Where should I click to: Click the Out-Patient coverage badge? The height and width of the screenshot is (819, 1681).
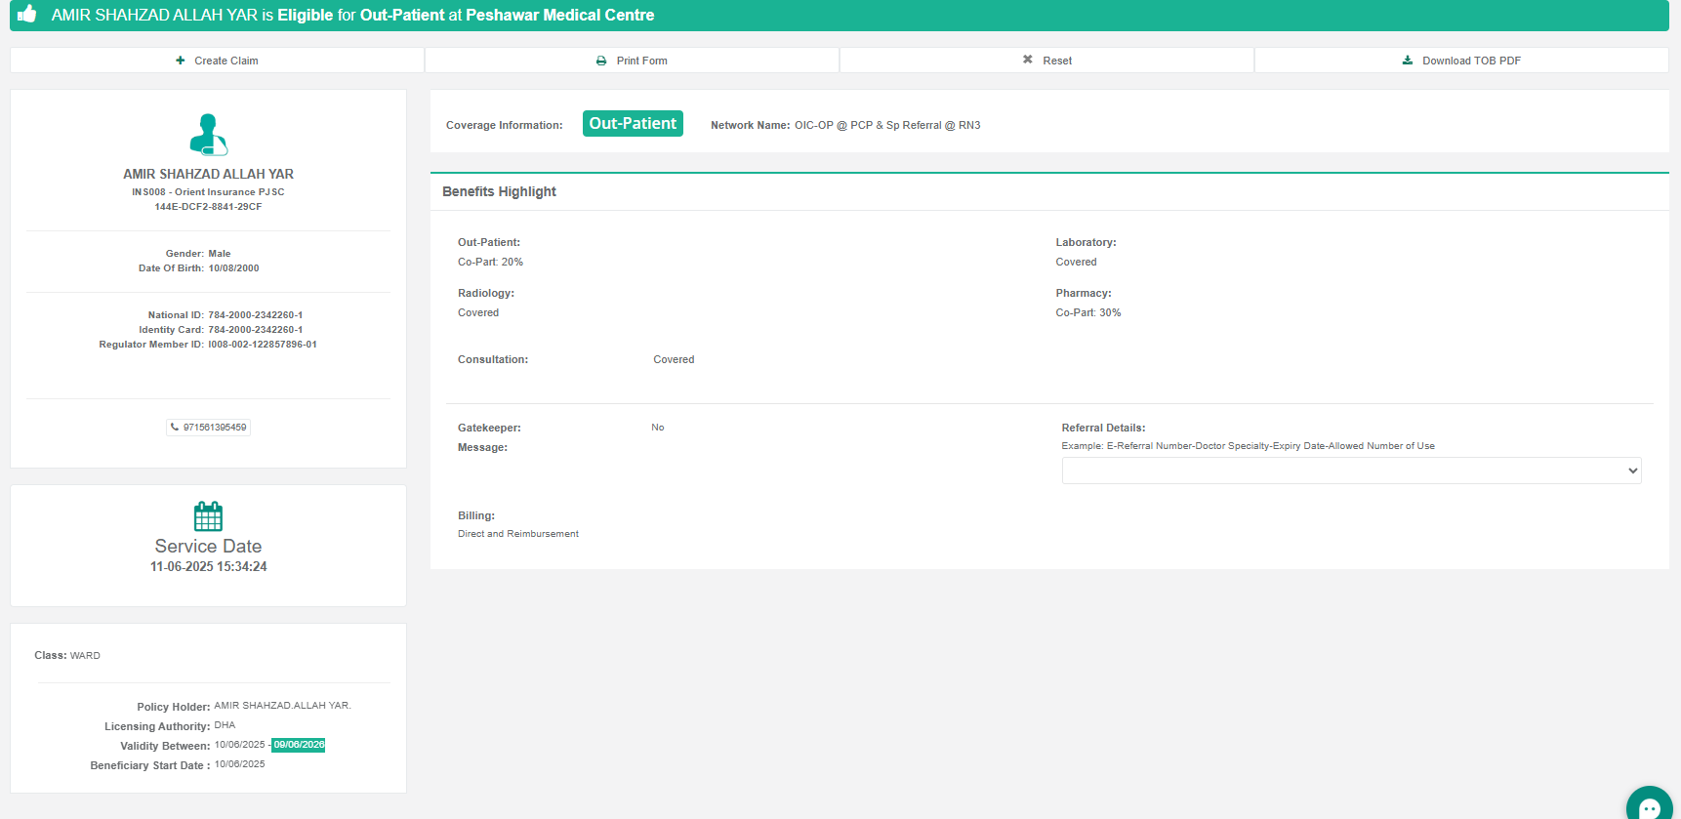(633, 124)
